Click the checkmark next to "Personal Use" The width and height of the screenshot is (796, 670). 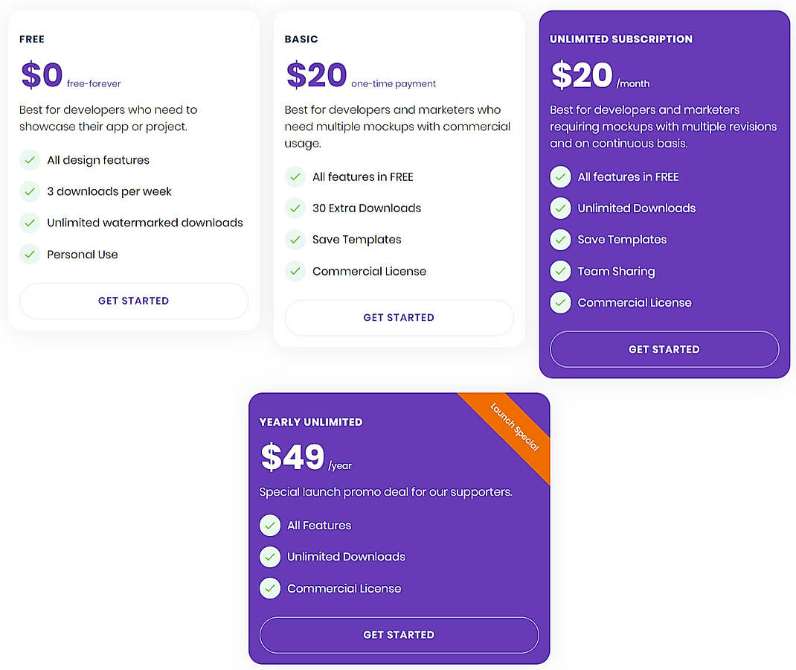point(30,255)
